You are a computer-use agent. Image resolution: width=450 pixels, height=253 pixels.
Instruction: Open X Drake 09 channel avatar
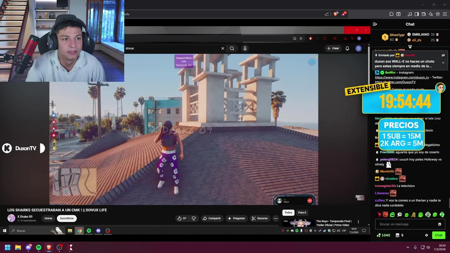point(12,218)
